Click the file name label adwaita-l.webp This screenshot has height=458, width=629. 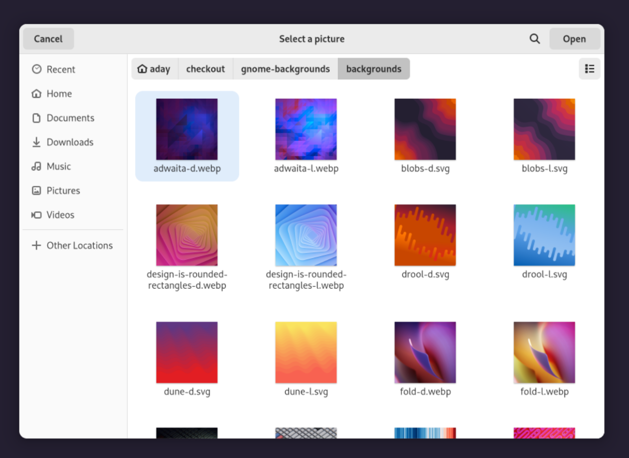point(306,168)
